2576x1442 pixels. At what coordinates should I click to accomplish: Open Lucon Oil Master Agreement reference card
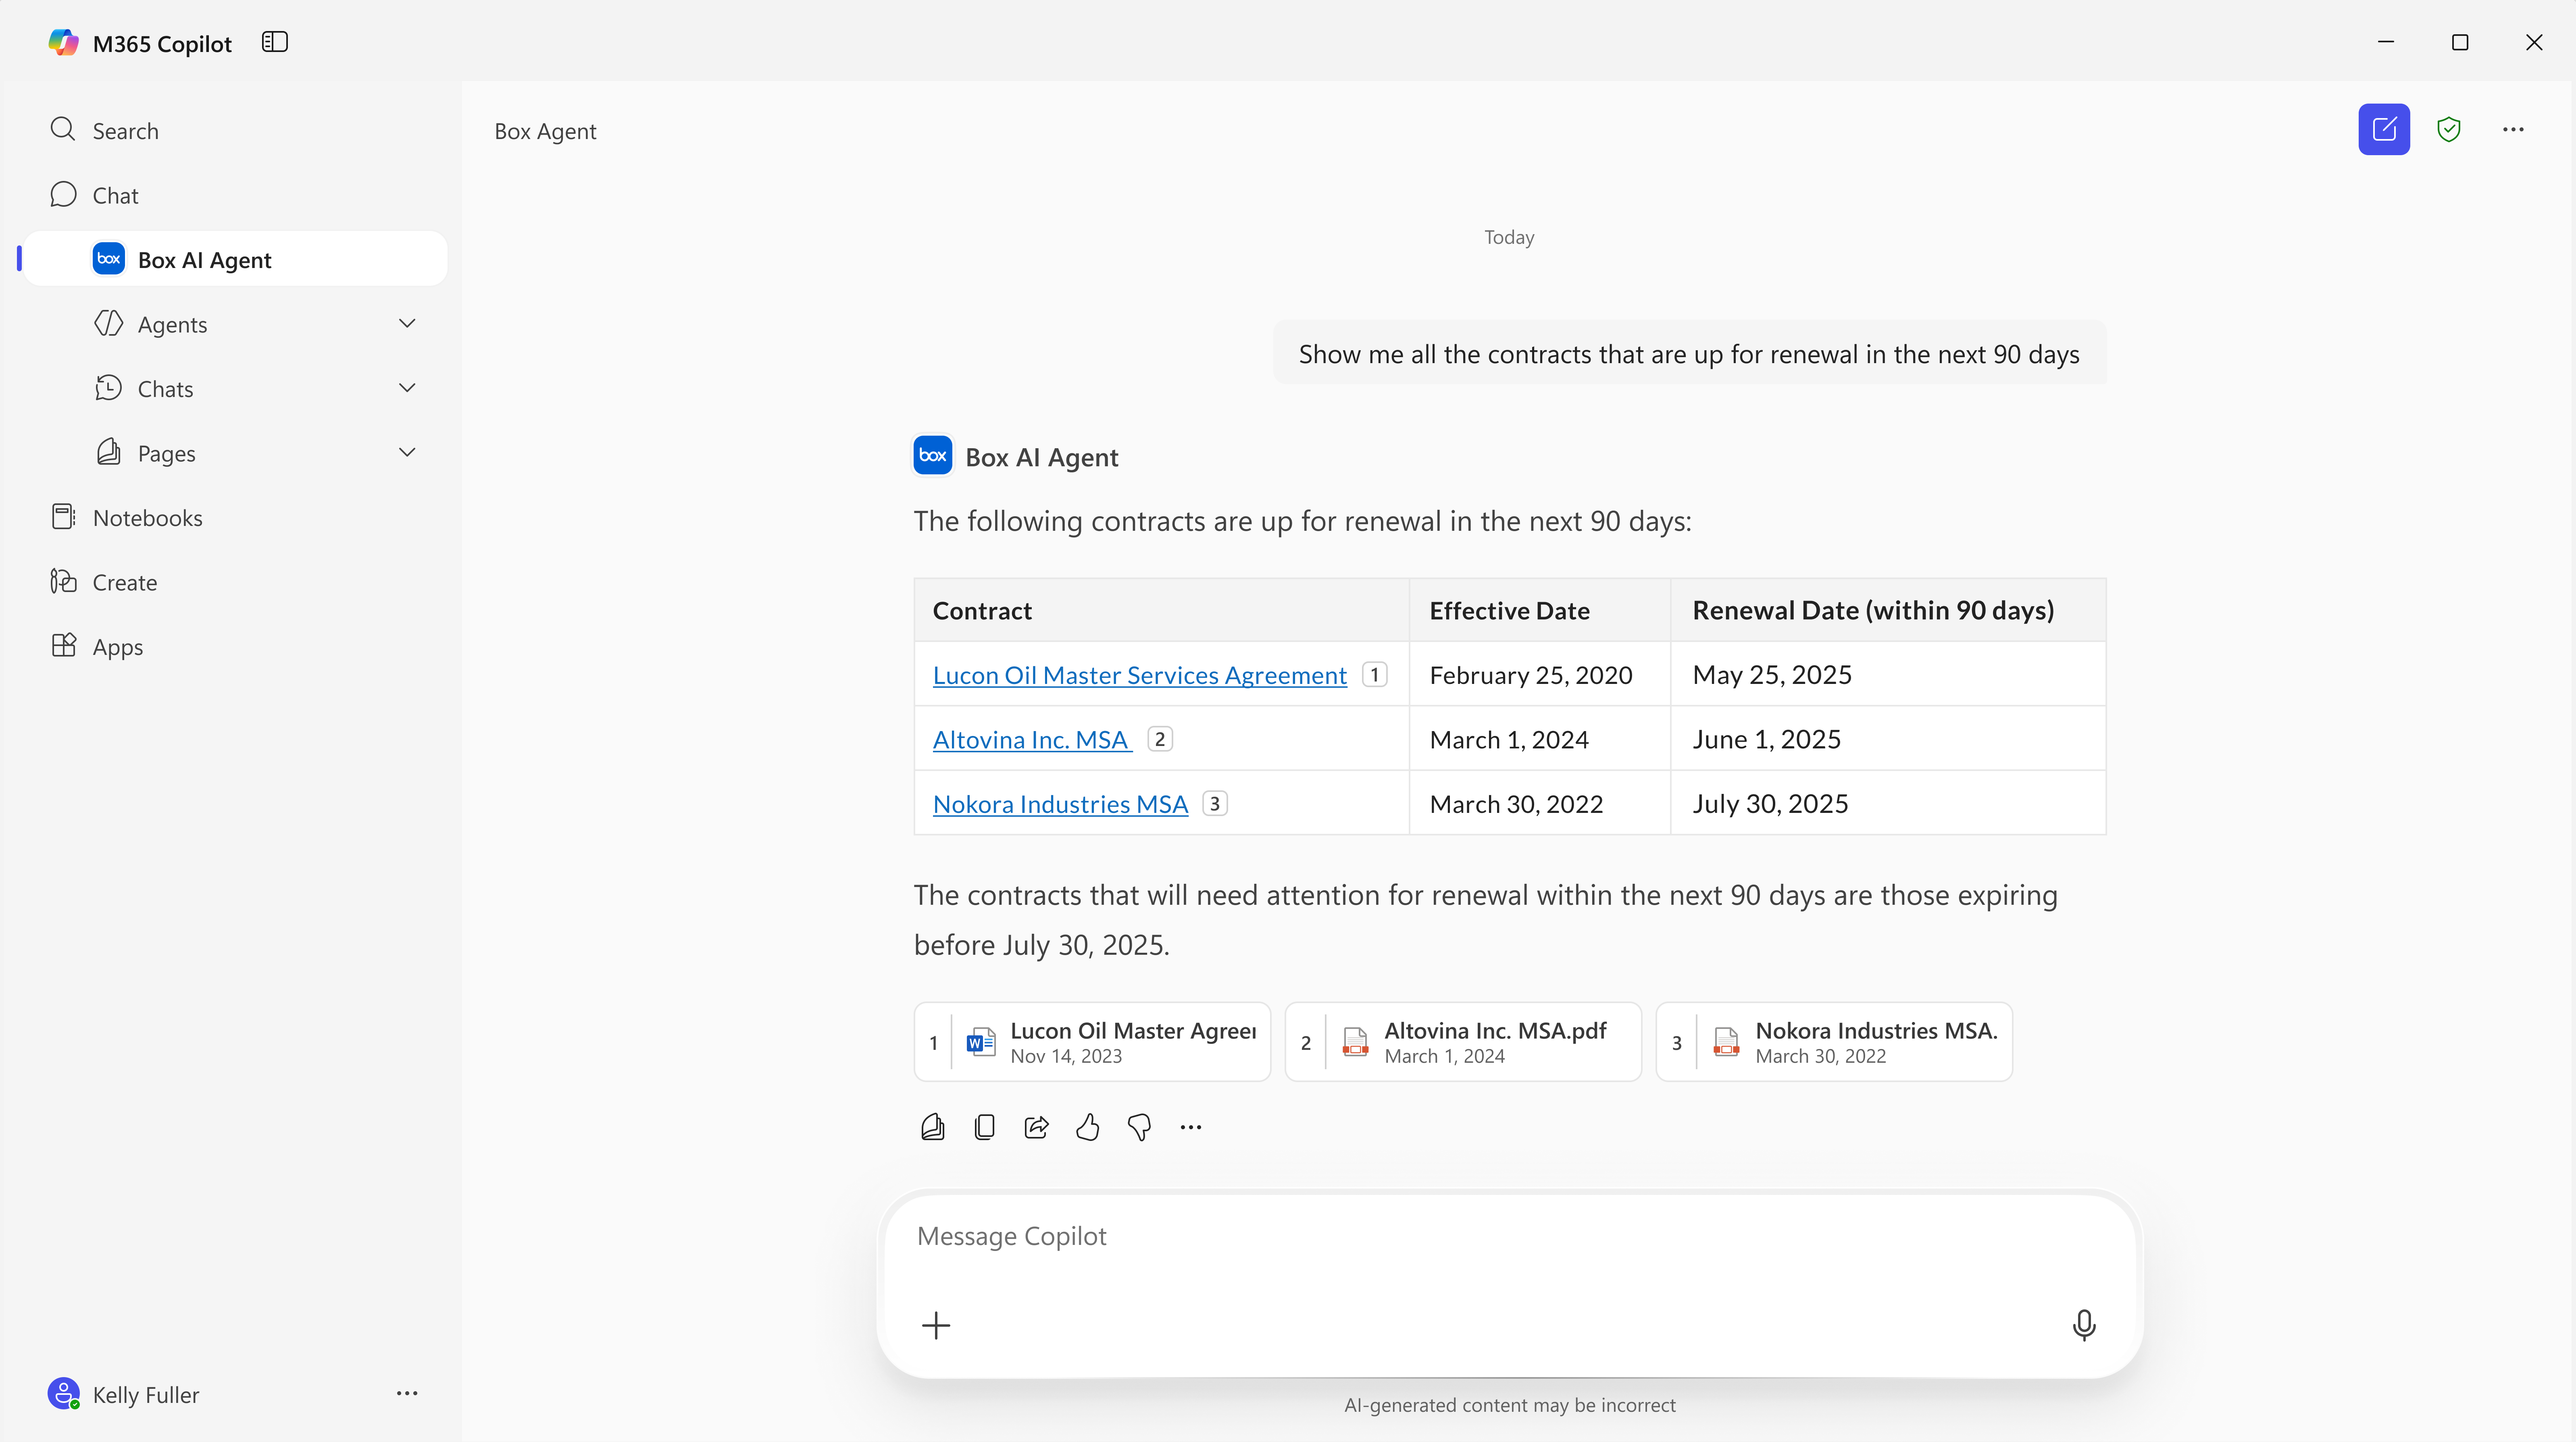(x=1092, y=1042)
